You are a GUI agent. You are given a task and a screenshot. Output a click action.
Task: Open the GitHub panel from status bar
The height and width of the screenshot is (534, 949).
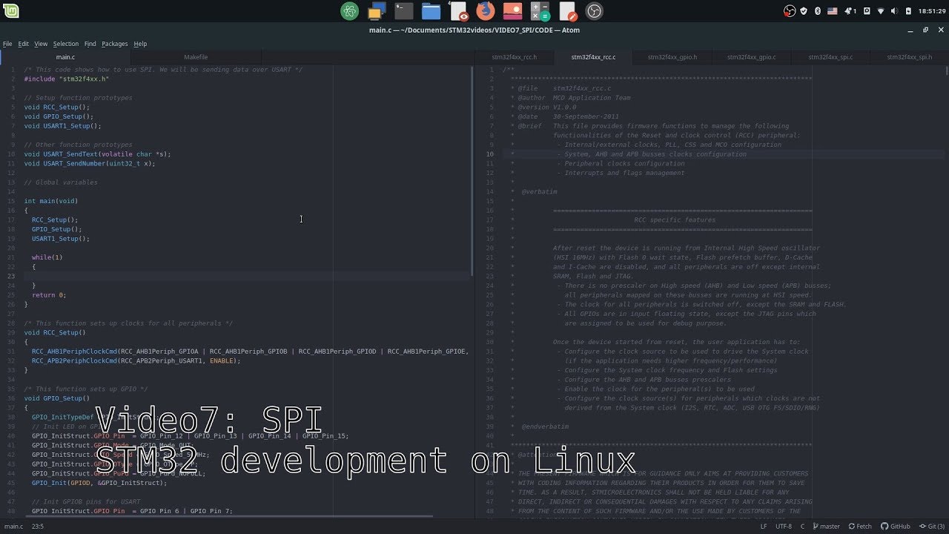click(x=896, y=527)
